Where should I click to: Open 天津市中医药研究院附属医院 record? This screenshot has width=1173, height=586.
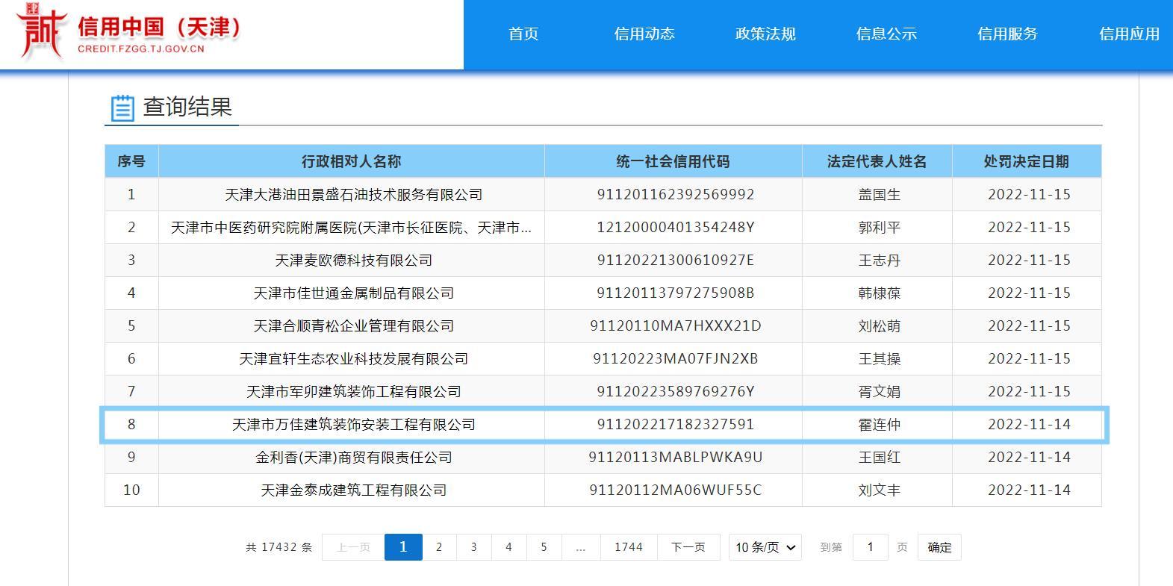pyautogui.click(x=352, y=228)
